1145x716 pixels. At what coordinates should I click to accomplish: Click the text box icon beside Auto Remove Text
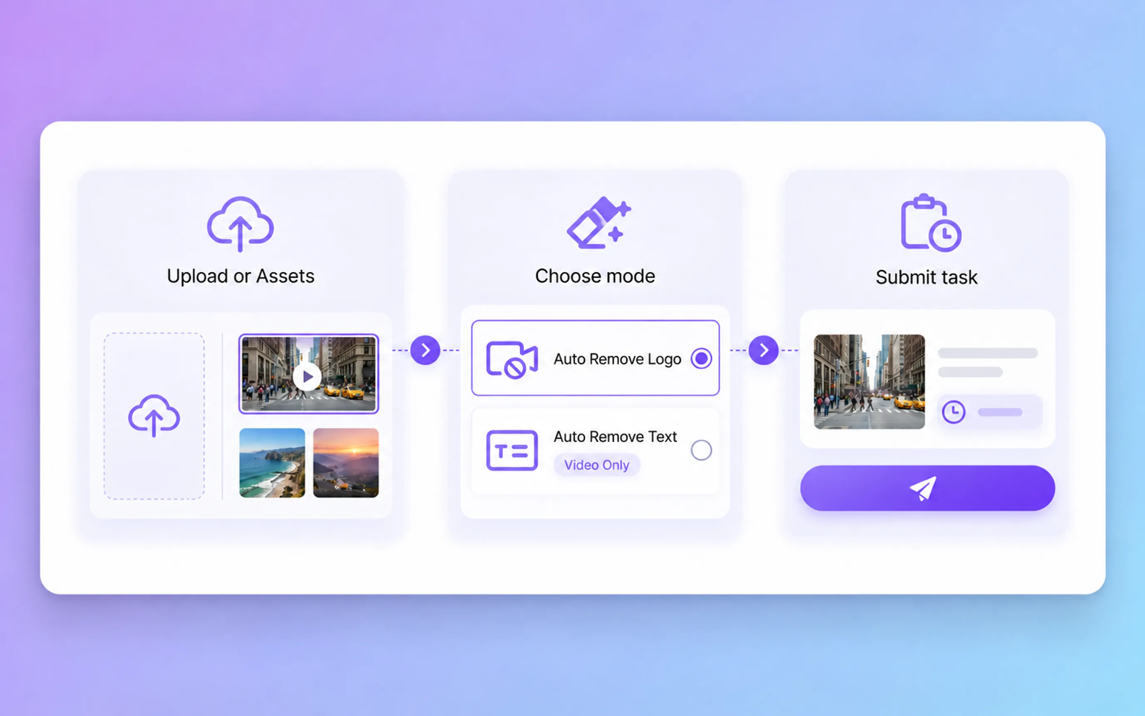point(512,450)
